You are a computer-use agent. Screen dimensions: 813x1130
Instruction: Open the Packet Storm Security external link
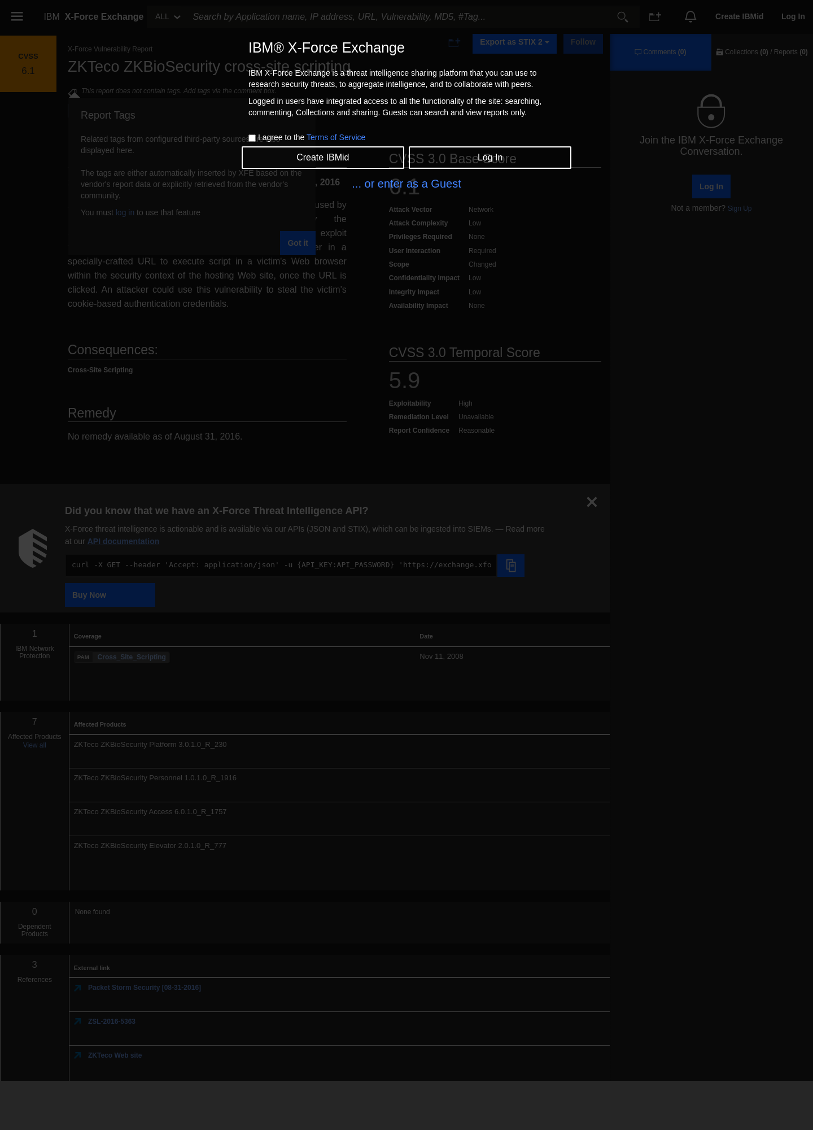[x=145, y=988]
